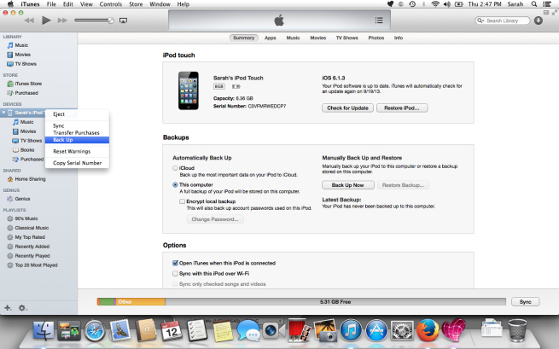Click the Check for Update button
Screen dimensions: 559x349
[347, 108]
